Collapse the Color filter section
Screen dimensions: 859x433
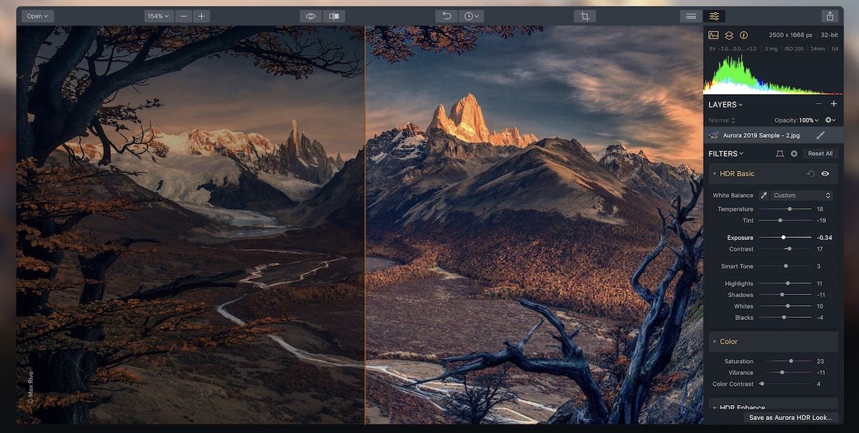(x=714, y=342)
